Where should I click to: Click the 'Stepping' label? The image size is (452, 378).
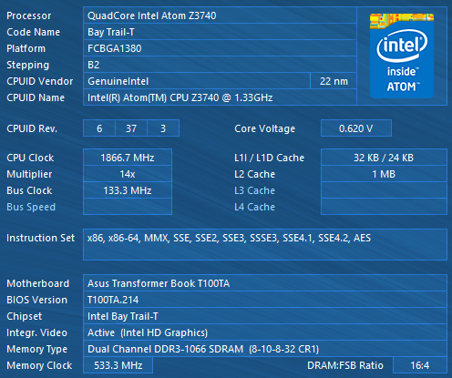click(27, 65)
